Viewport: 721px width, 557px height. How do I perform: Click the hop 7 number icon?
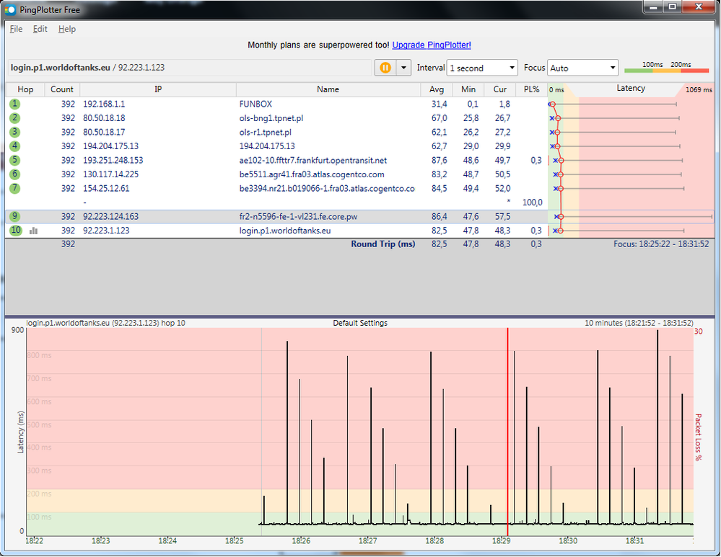tap(15, 188)
